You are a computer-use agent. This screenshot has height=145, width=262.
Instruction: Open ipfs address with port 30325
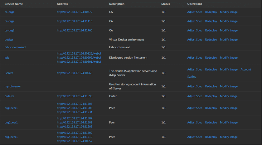click(x=79, y=54)
